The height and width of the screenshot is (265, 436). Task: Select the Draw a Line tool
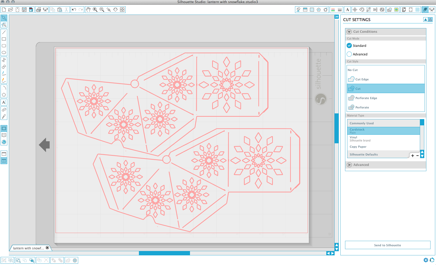coord(4,32)
